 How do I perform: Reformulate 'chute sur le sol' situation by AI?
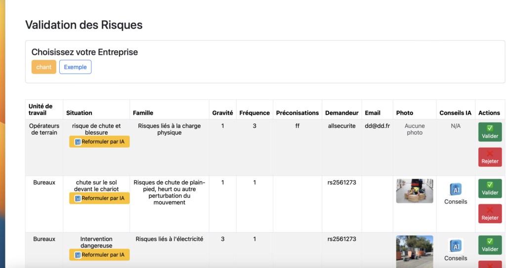99,198
